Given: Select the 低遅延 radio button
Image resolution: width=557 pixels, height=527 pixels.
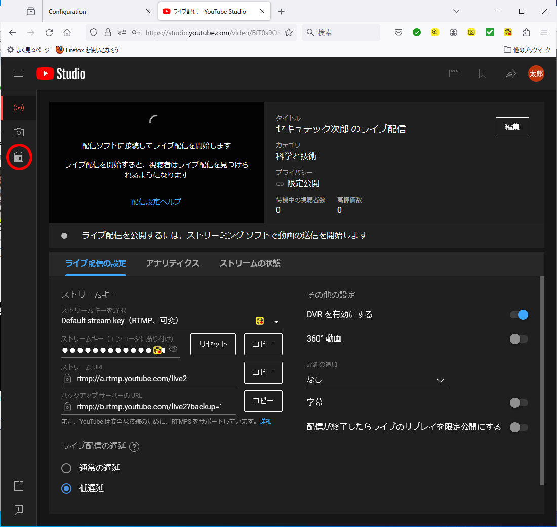Looking at the screenshot, I should click(66, 488).
